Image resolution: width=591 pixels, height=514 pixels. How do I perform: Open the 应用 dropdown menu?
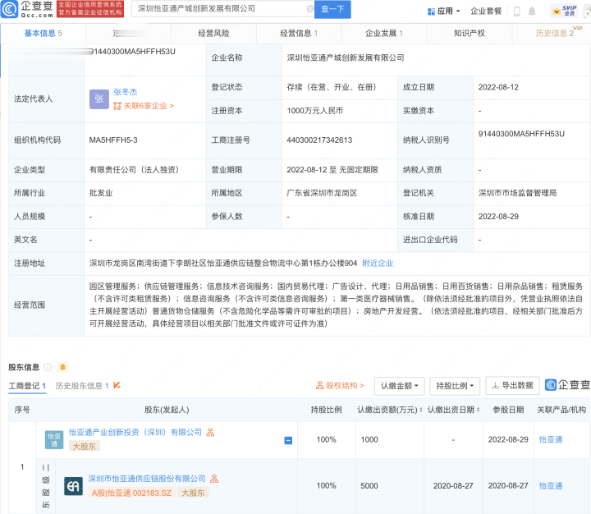[444, 11]
